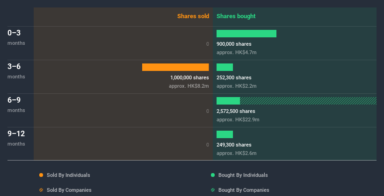Viewport: 384px width, 196px height.
Task: Select the Sold By Companies legend label
Action: 69,190
